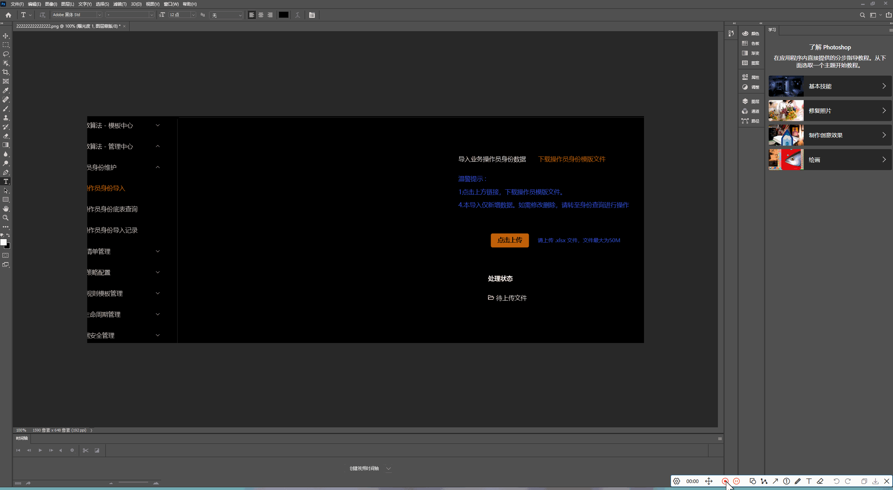Pause the screen recording

click(737, 481)
